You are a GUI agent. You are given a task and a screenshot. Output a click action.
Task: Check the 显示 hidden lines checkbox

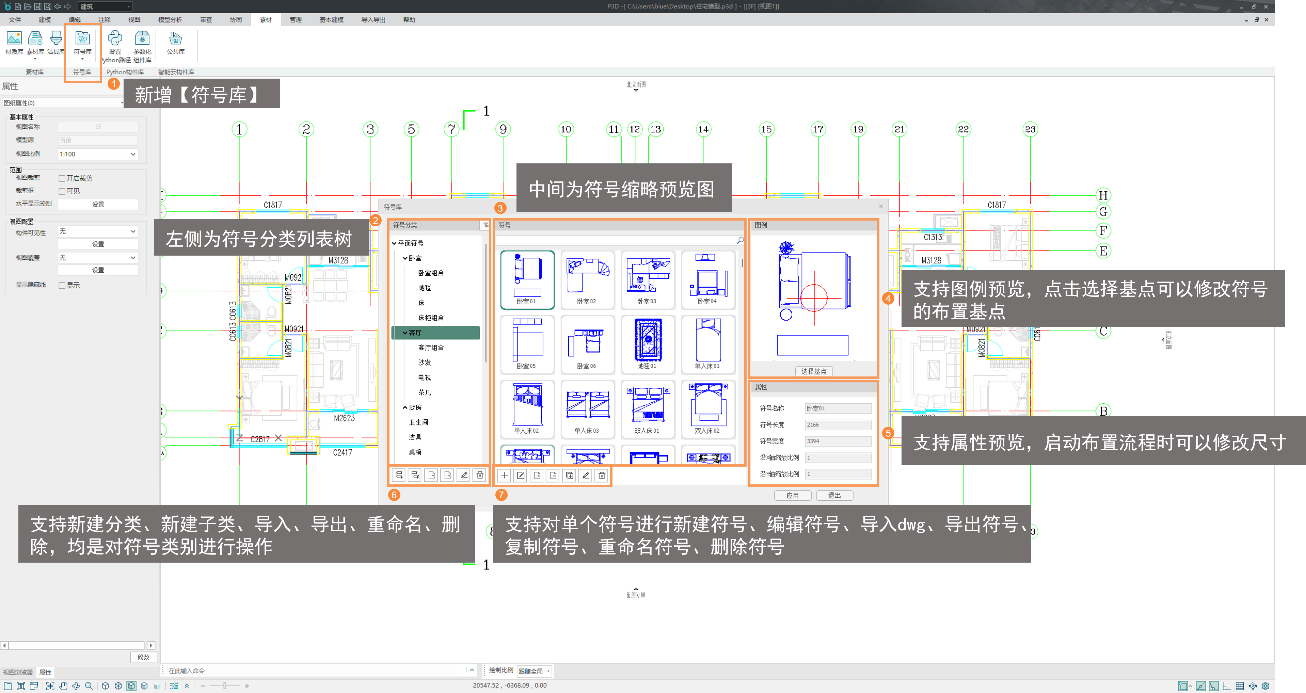pos(62,286)
